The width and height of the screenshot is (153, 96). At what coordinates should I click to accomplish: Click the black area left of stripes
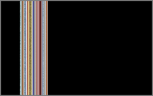(x=10, y=48)
